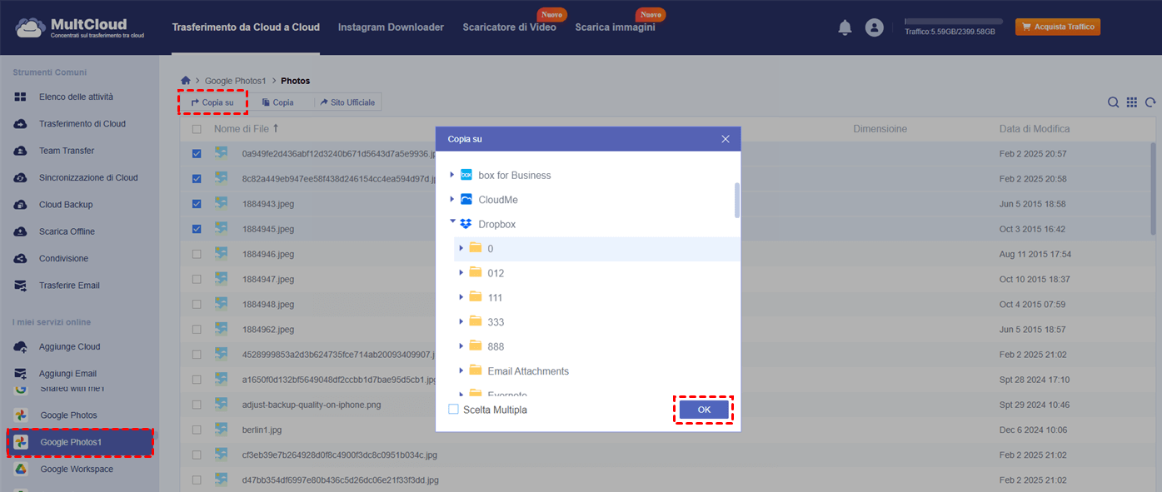Select box for Business cloud in dialog
This screenshot has height=492, width=1162.
click(514, 176)
